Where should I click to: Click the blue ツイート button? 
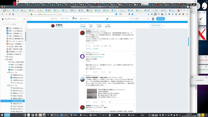161,19
